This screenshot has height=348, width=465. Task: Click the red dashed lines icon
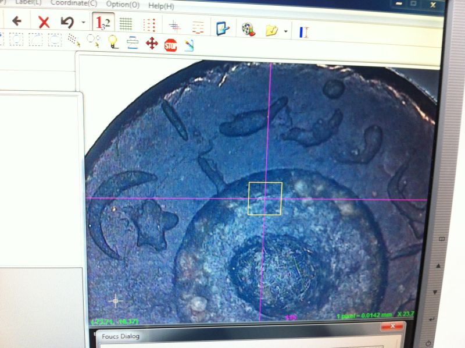(x=198, y=27)
